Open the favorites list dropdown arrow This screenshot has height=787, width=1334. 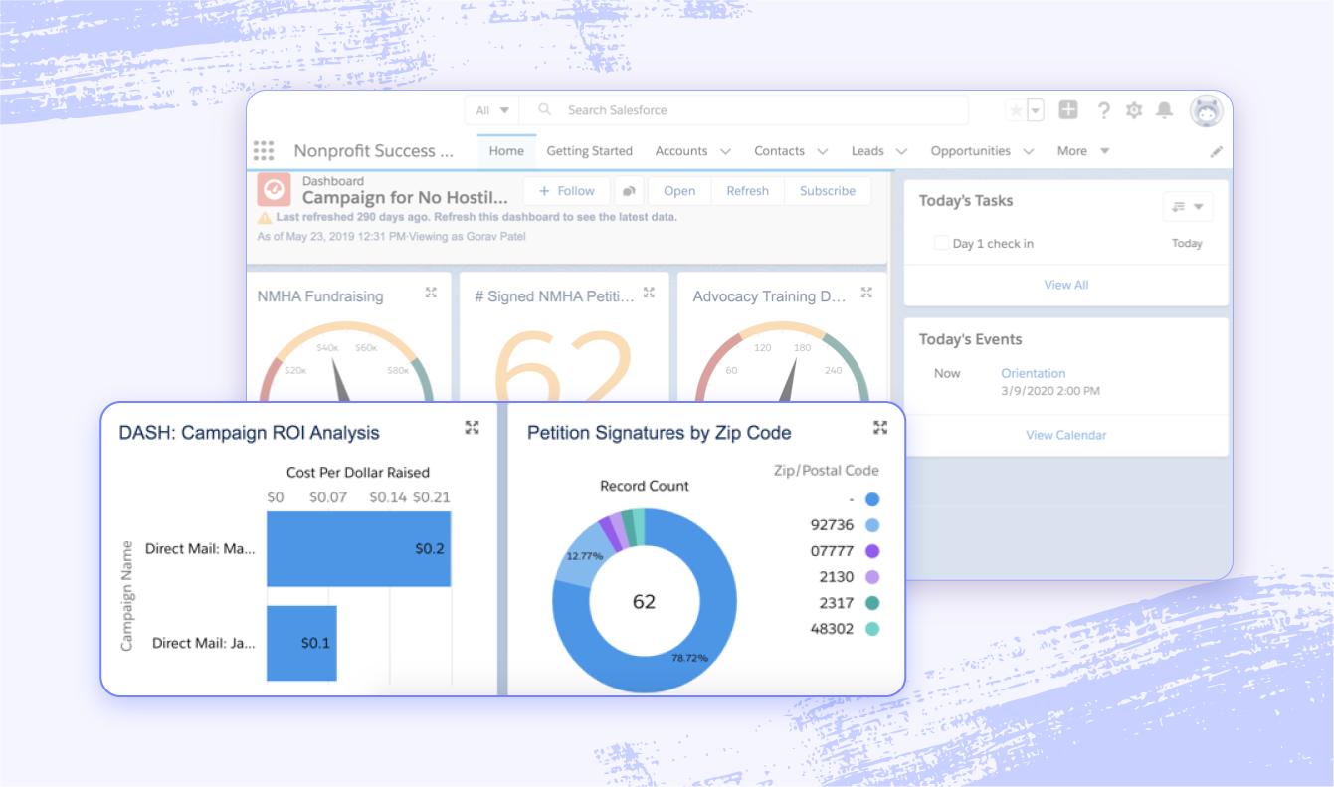(x=1036, y=110)
